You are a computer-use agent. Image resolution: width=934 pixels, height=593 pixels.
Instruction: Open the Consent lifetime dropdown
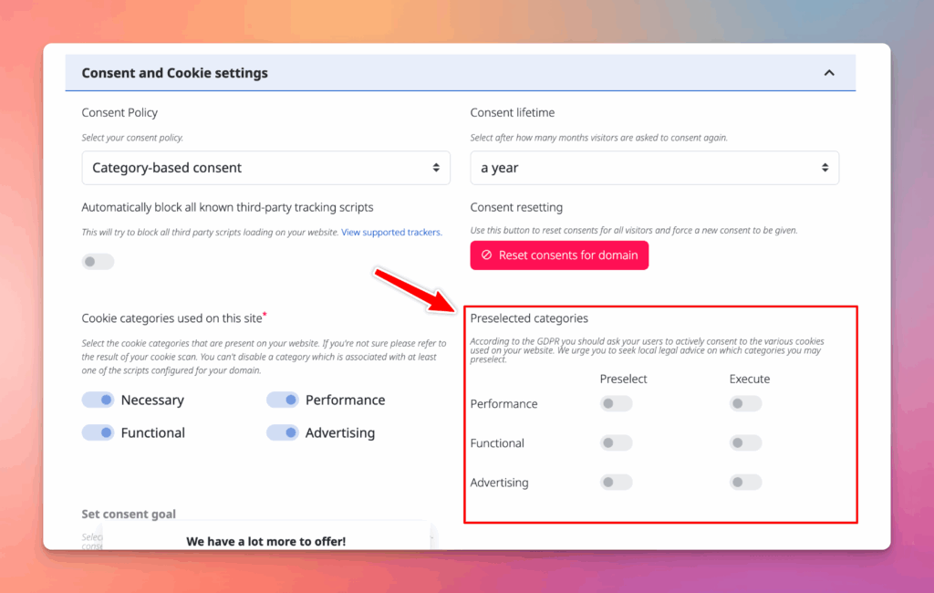point(654,168)
